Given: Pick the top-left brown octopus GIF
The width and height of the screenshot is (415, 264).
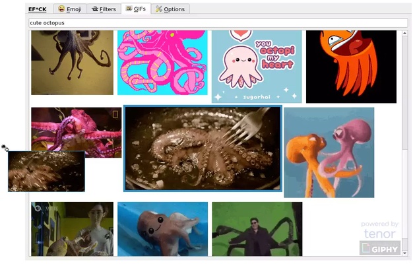Looking at the screenshot, I should (x=72, y=63).
